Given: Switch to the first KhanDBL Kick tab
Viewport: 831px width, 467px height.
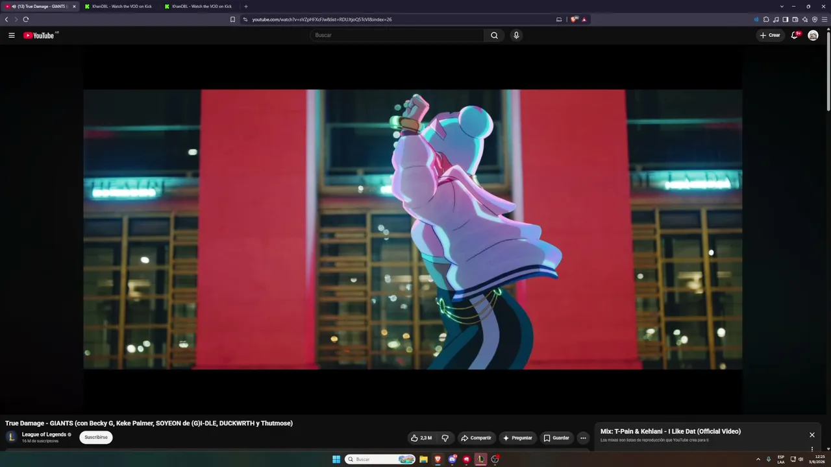Looking at the screenshot, I should coord(121,6).
